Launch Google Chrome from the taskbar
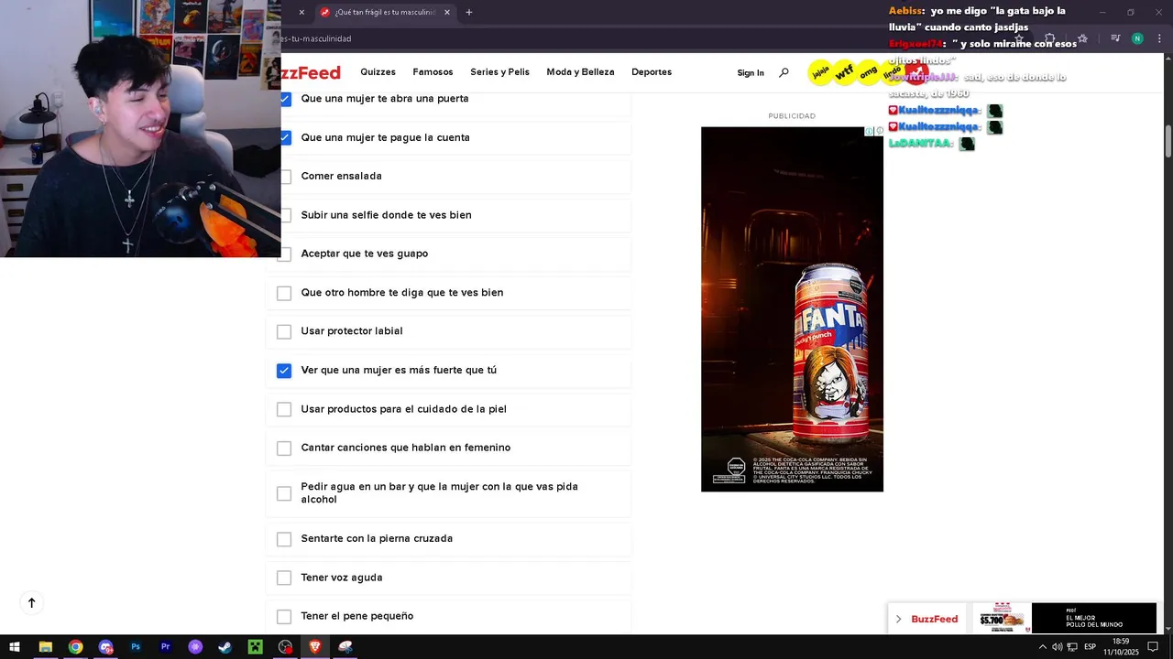This screenshot has width=1173, height=659. 75,647
